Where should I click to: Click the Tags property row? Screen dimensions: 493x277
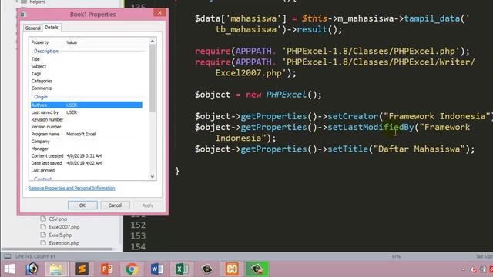pyautogui.click(x=86, y=74)
